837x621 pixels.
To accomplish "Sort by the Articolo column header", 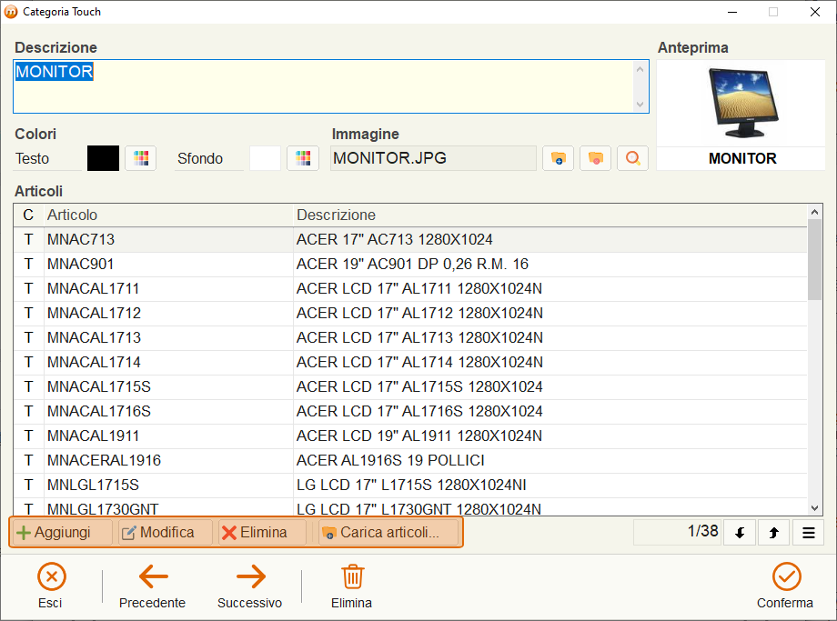I will (x=168, y=215).
